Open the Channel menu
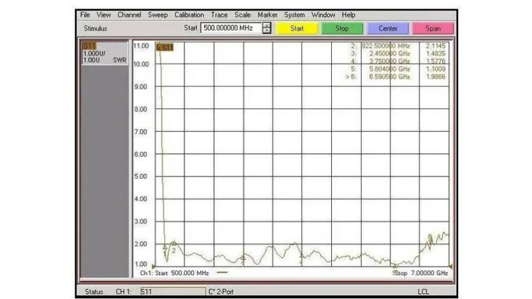This screenshot has height=299, width=532. pos(129,15)
